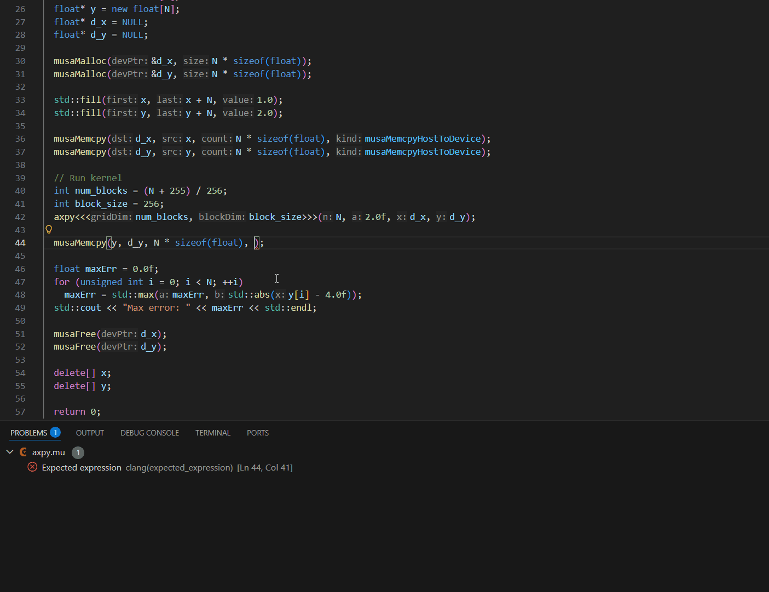Click the 'for' keyword on line 47
The image size is (769, 592).
coord(61,282)
